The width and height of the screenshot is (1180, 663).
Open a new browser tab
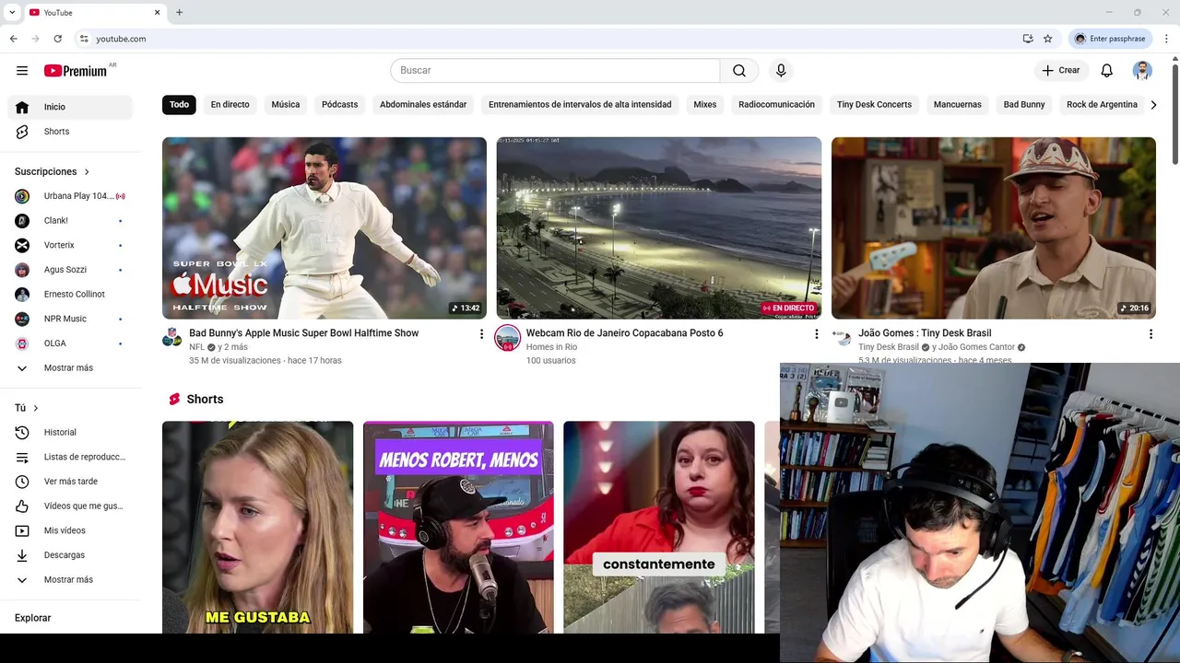coord(179,12)
